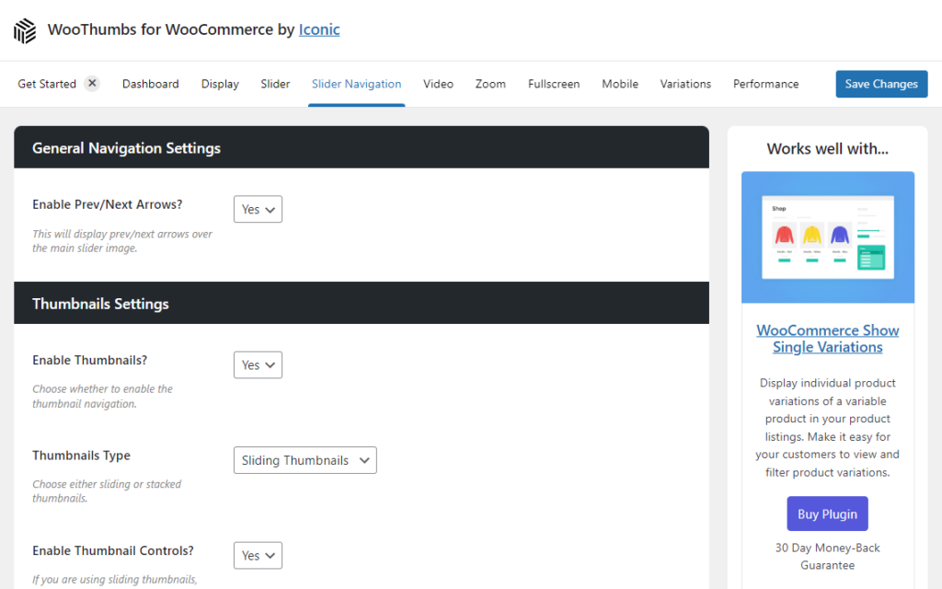
Task: Open the Variations tab
Action: [685, 84]
